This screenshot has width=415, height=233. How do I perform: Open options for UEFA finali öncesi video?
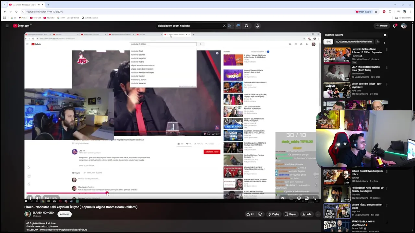point(387,67)
